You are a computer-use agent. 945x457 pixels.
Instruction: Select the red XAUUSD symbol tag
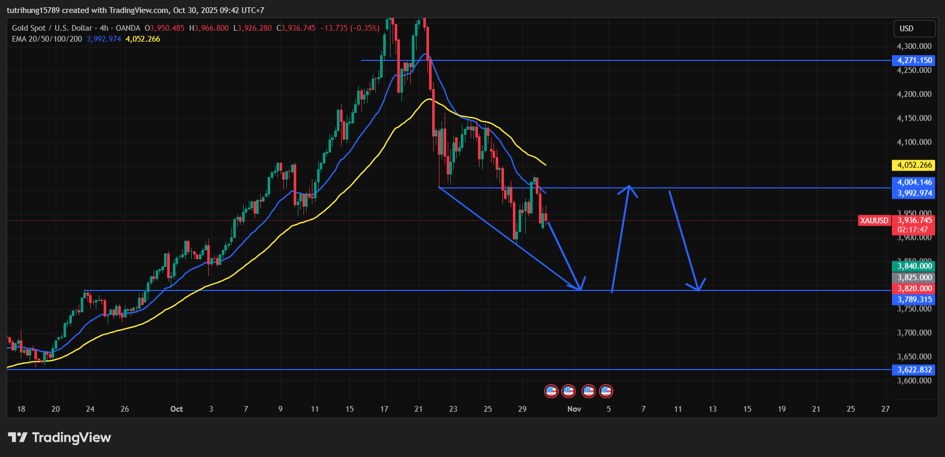click(x=874, y=221)
